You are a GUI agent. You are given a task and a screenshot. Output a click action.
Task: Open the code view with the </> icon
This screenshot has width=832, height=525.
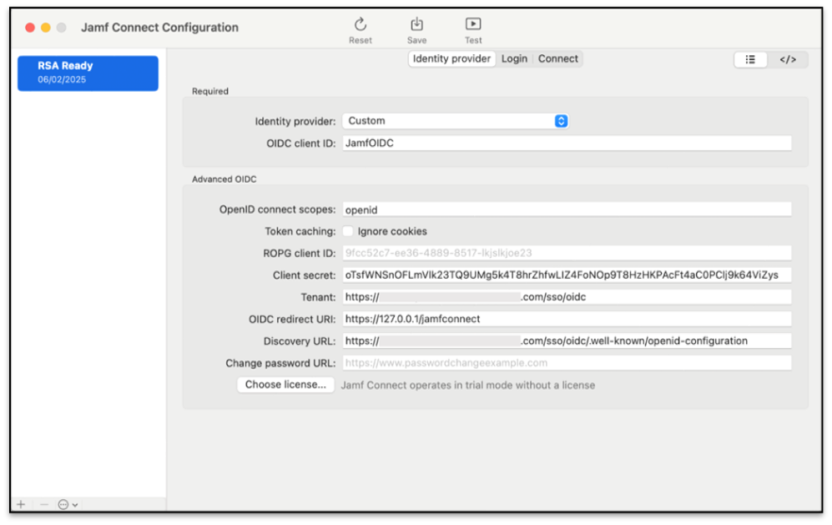coord(787,59)
